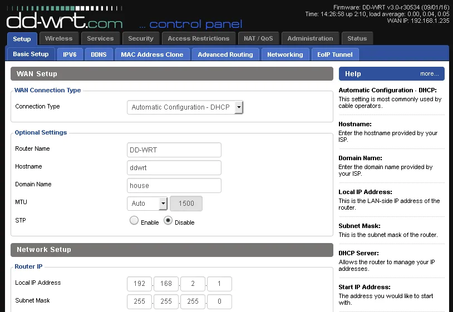
Task: Click the third octet of Local IP Address
Action: tap(193, 284)
